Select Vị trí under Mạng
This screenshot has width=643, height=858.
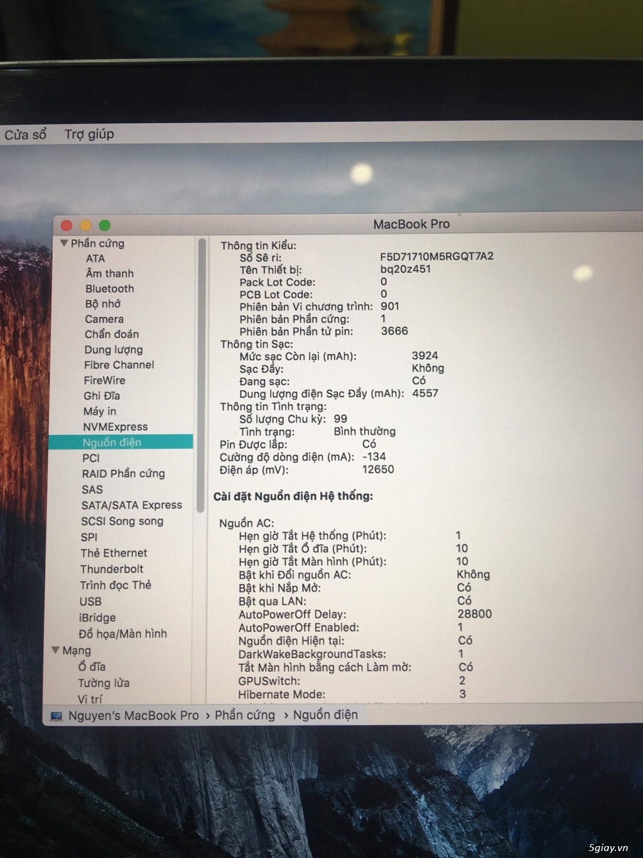tap(90, 699)
